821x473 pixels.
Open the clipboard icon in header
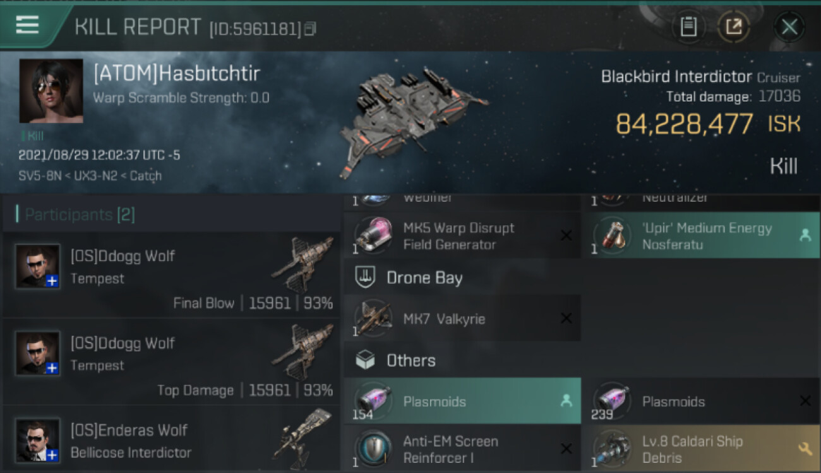pyautogui.click(x=688, y=26)
